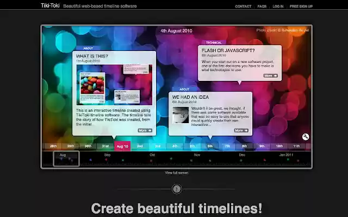Select the 2nd date on the timeline
Viewport: 348px width, 217px height.
coord(140,146)
